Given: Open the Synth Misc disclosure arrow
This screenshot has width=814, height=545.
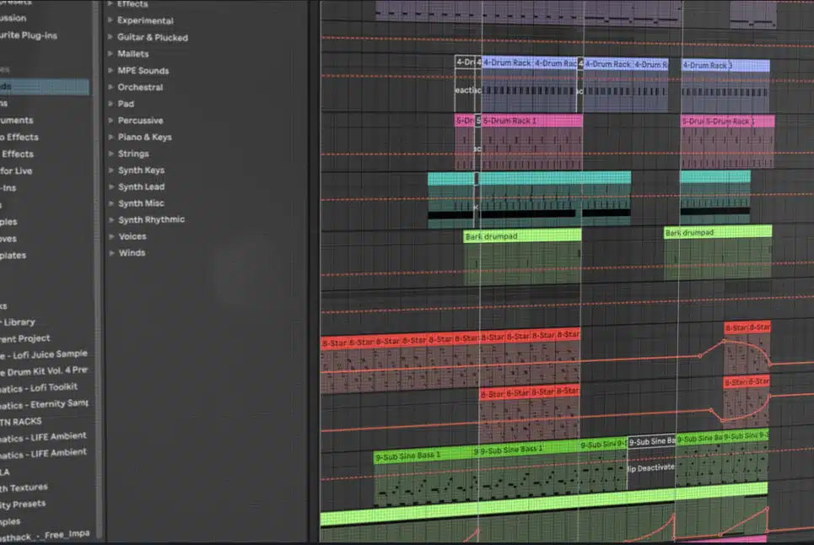Looking at the screenshot, I should click(111, 203).
